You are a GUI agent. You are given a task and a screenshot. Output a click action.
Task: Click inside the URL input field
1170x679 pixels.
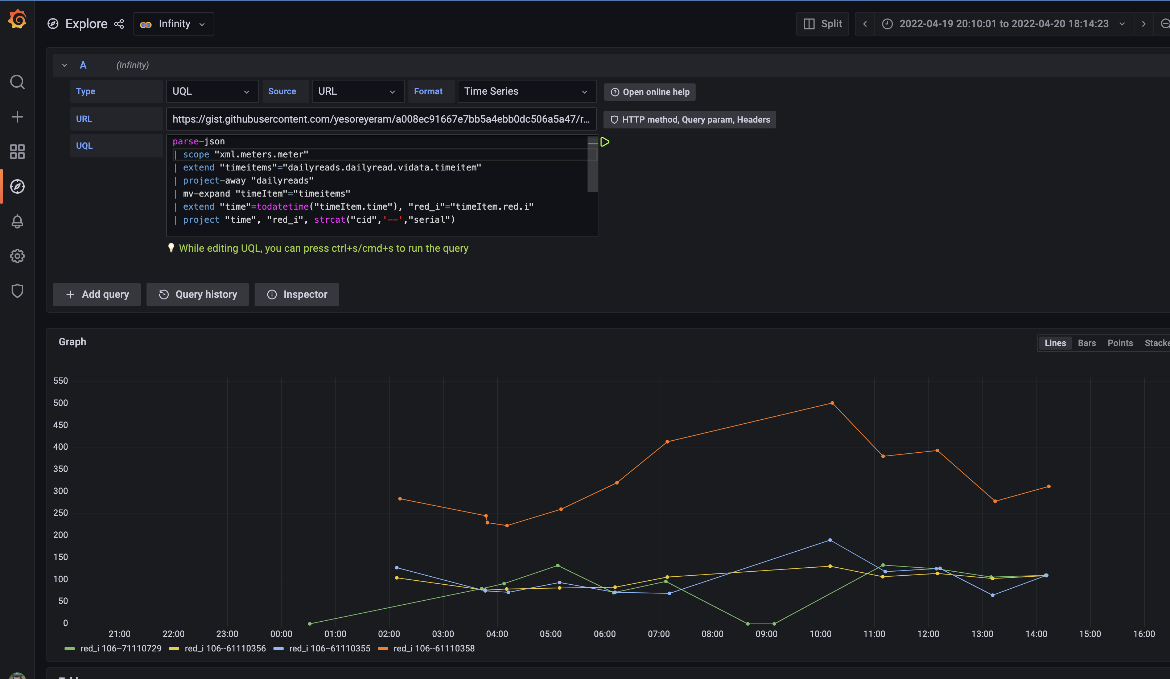tap(381, 119)
